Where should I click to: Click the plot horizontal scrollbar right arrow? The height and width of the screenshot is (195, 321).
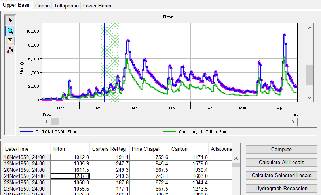click(293, 122)
